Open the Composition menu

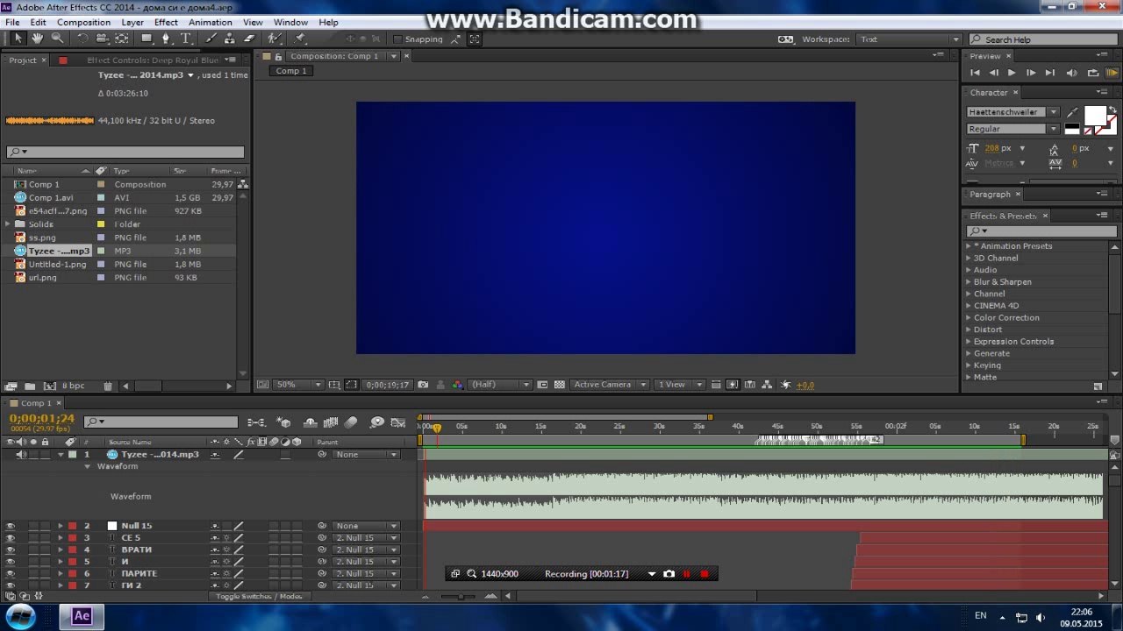click(x=83, y=22)
